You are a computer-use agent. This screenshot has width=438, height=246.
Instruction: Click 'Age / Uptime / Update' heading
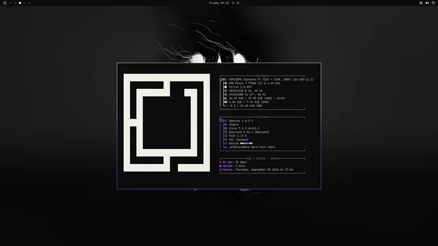click(263, 159)
